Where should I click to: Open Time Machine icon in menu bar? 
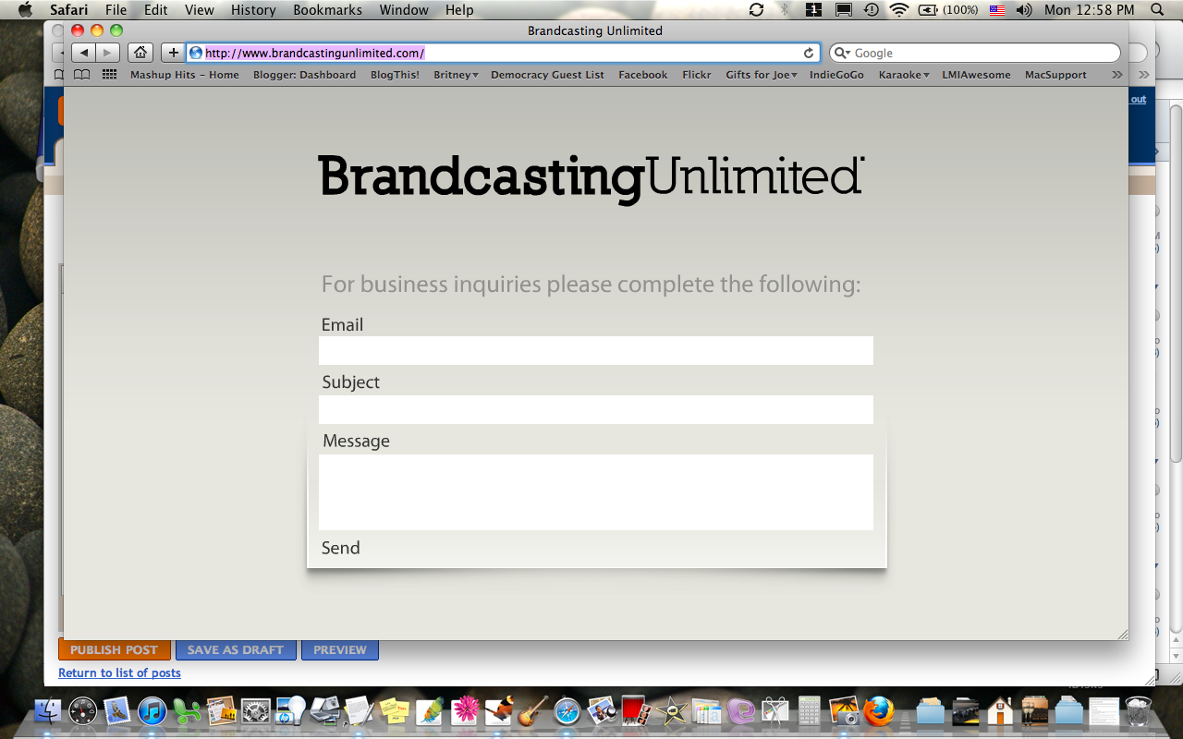click(x=871, y=10)
